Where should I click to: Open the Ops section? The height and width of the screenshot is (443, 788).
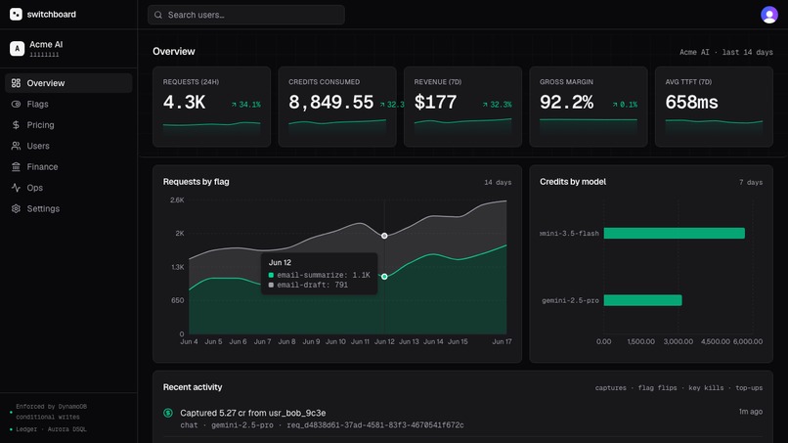68,188
